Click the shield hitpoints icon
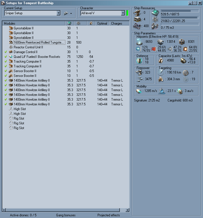 click(x=139, y=42)
